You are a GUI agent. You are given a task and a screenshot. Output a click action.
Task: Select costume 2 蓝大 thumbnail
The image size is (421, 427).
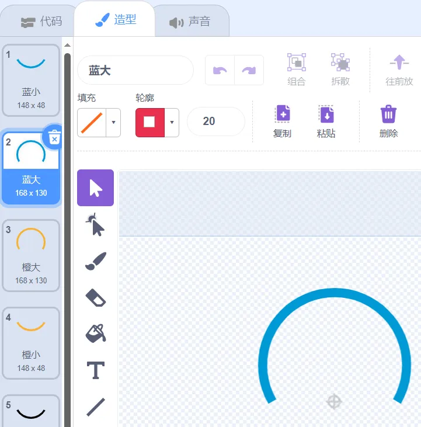[31, 168]
